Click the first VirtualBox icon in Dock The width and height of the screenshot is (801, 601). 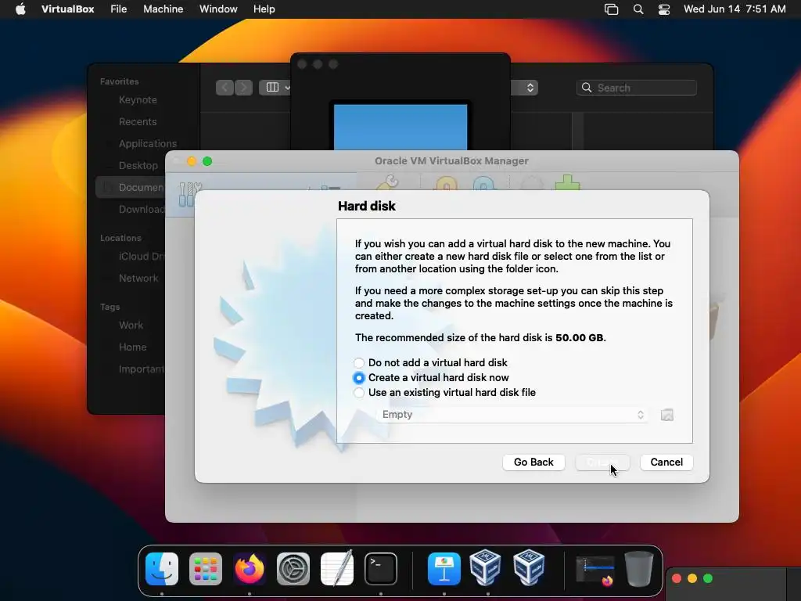click(x=485, y=567)
